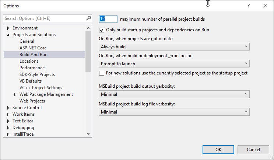Uncheck Only build startup projects on Run
Image resolution: width=274 pixels, height=160 pixels.
(102, 30)
